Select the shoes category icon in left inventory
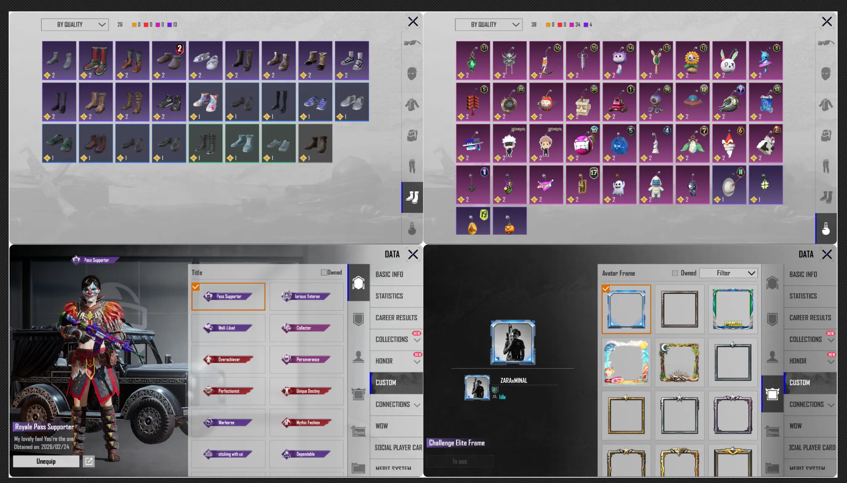Viewport: 847px width, 483px height. (x=412, y=197)
